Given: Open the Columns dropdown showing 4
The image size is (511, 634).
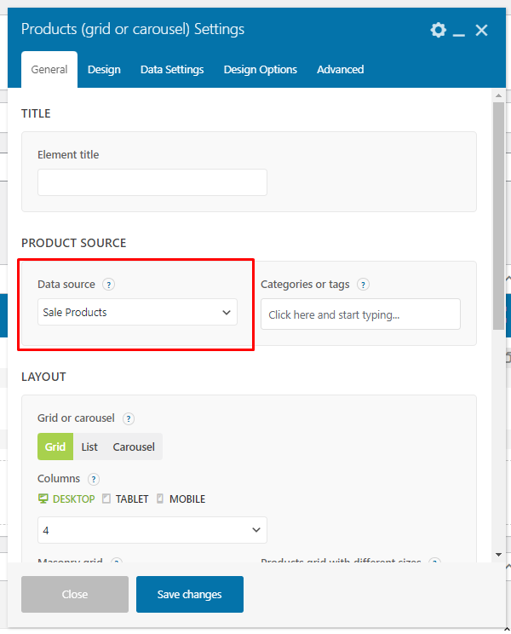Looking at the screenshot, I should (x=152, y=530).
